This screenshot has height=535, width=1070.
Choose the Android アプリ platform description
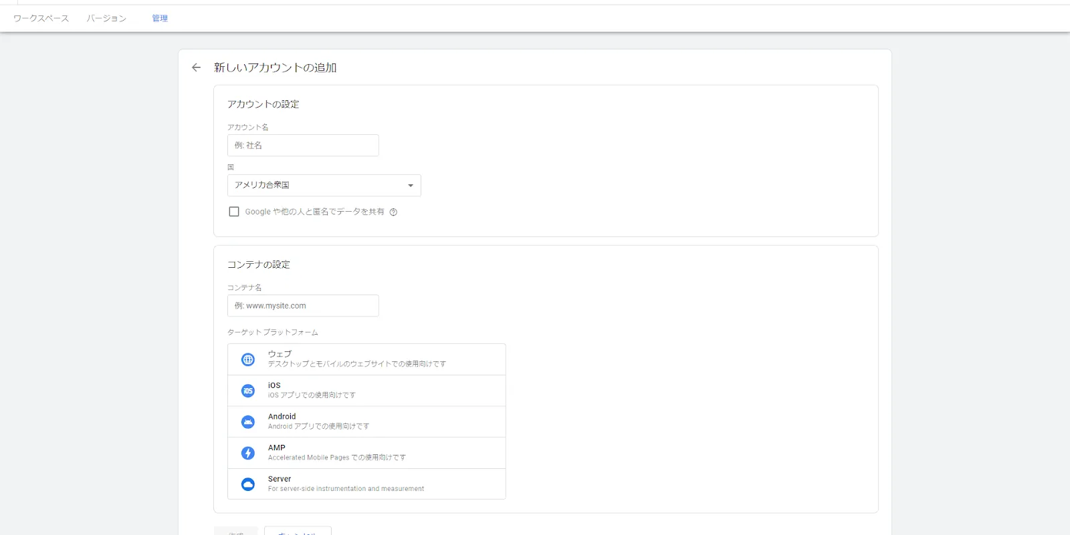point(318,426)
